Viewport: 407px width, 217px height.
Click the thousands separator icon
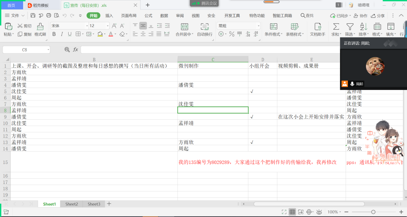click(x=239, y=34)
